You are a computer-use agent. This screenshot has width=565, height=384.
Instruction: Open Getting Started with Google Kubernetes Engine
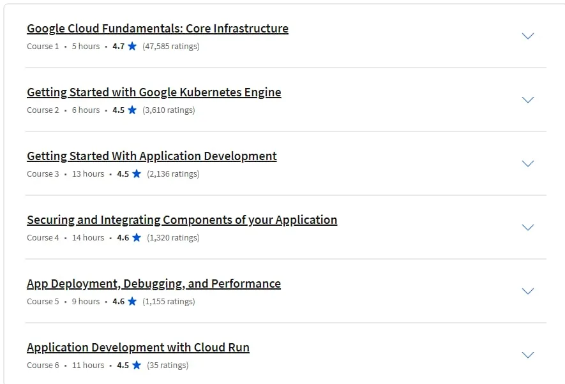point(154,92)
